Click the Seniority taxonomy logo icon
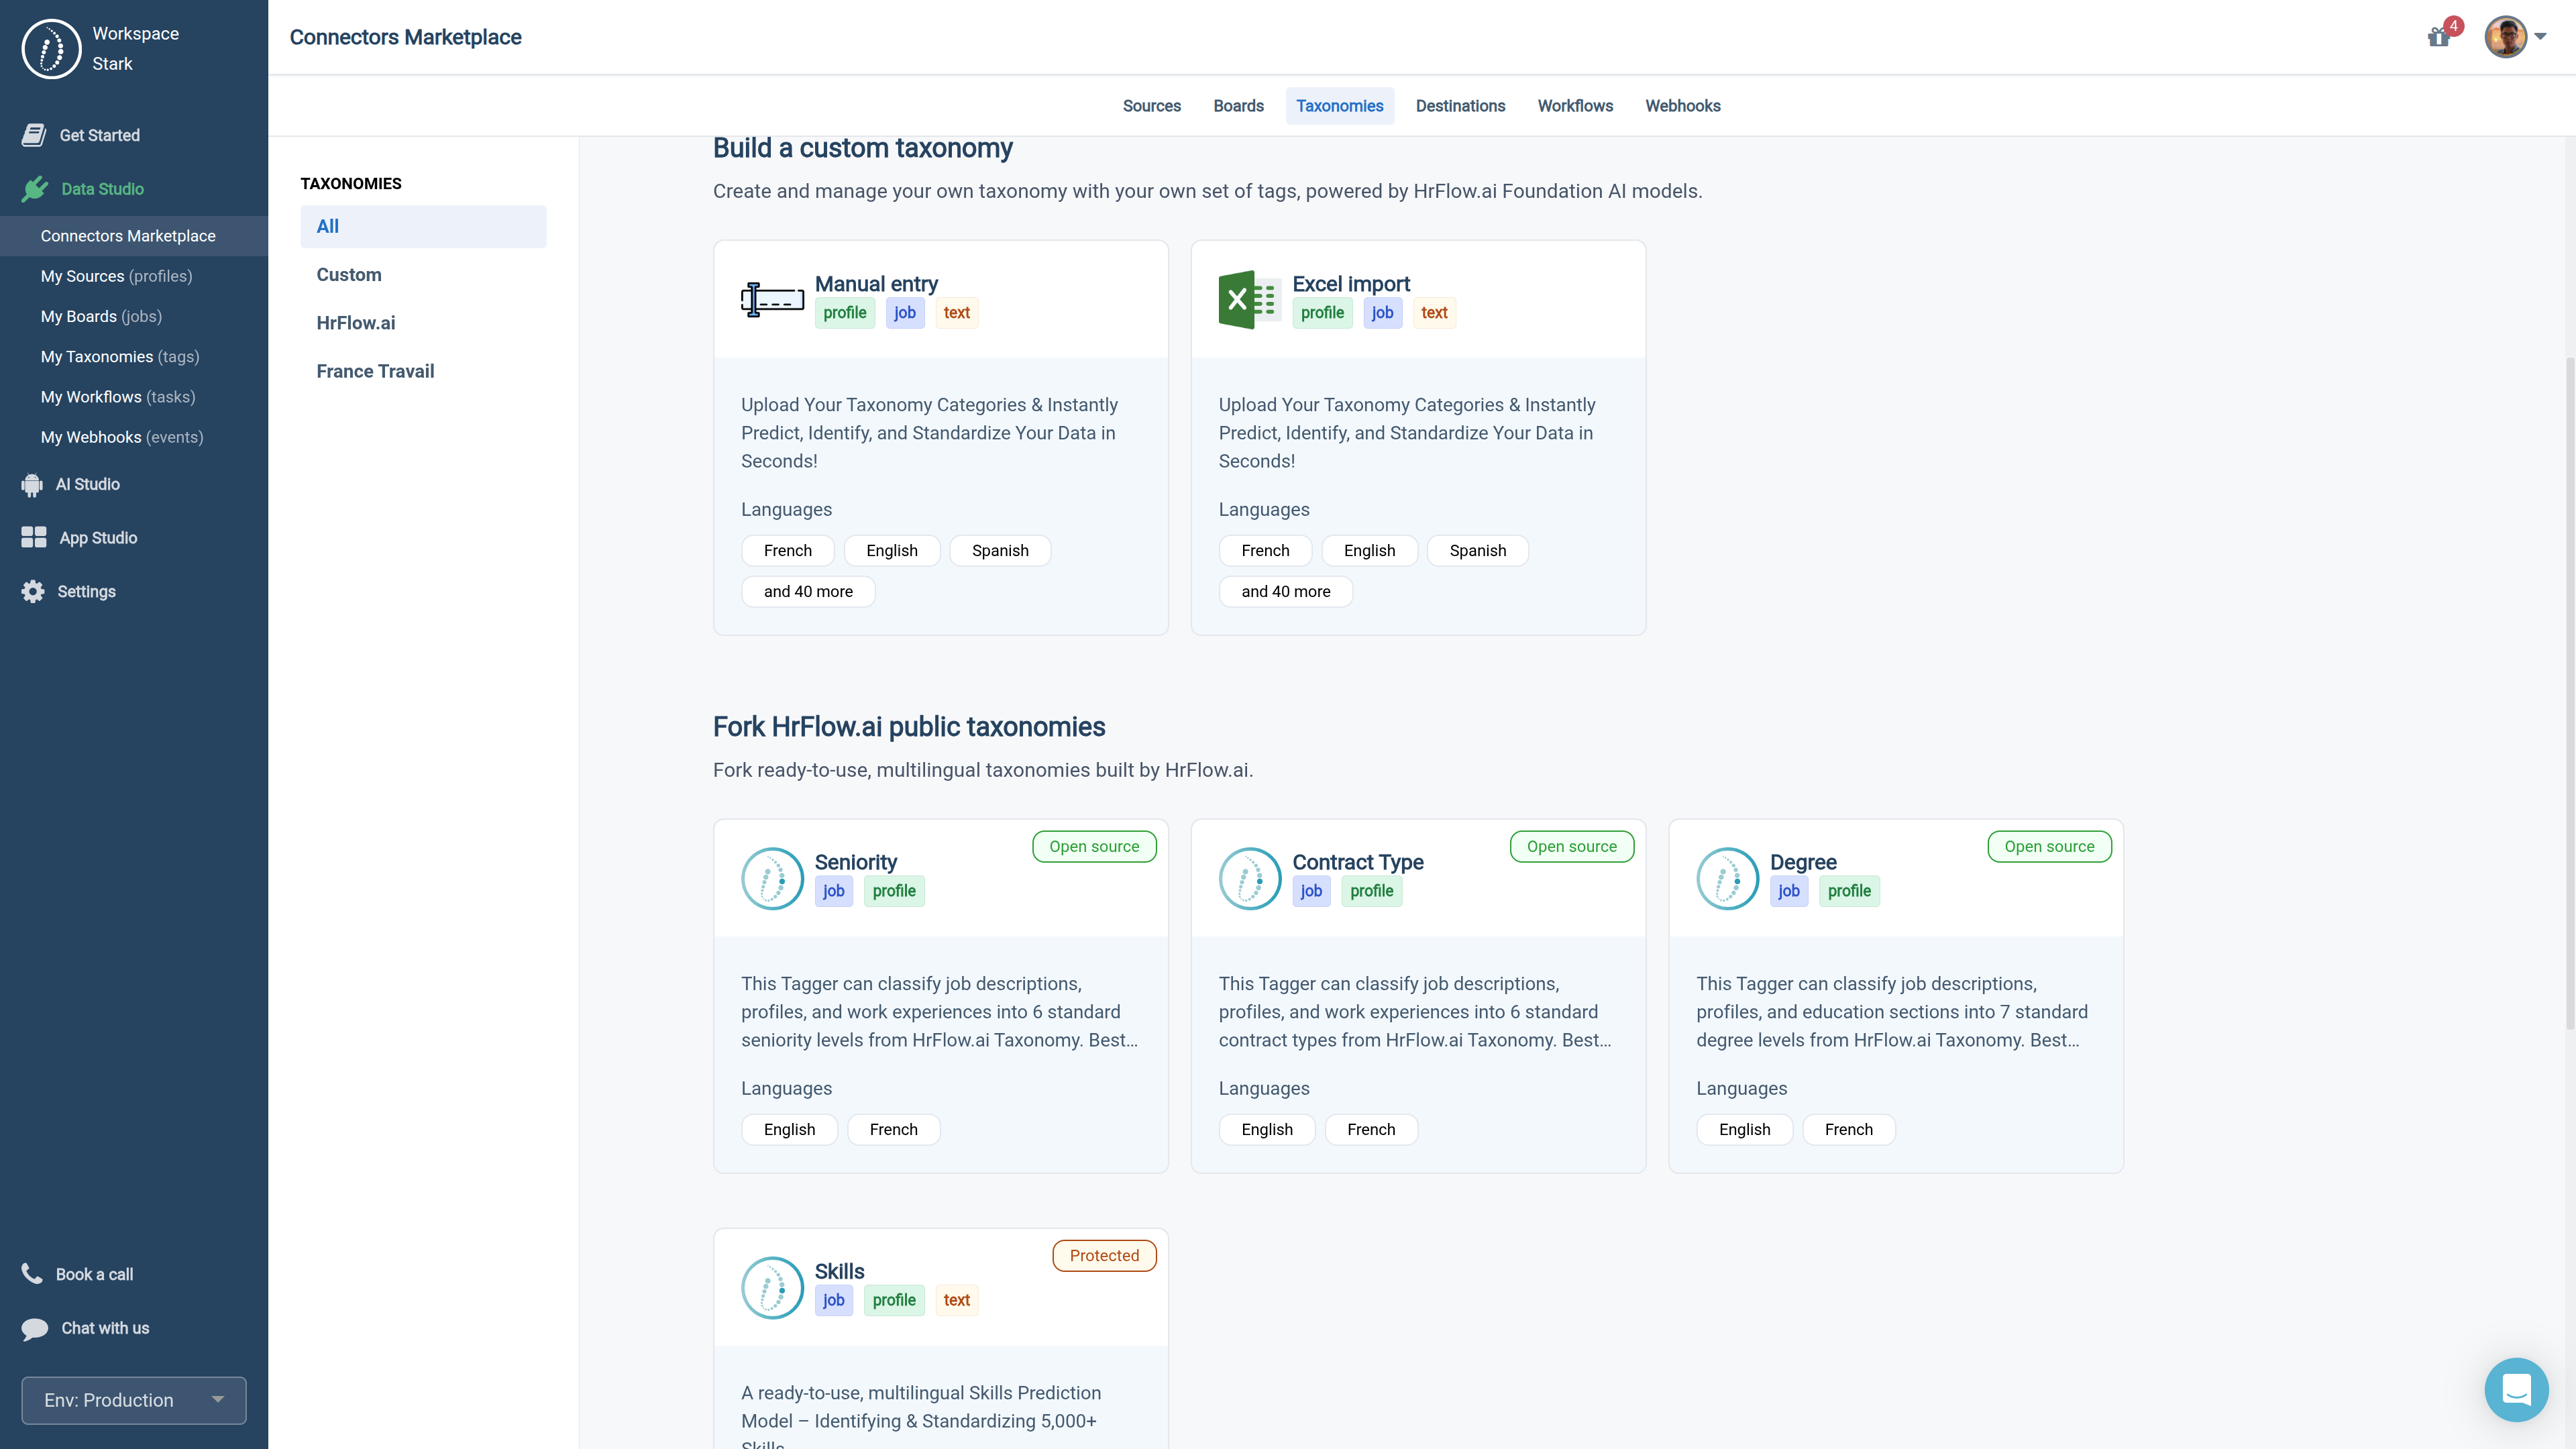 [772, 878]
